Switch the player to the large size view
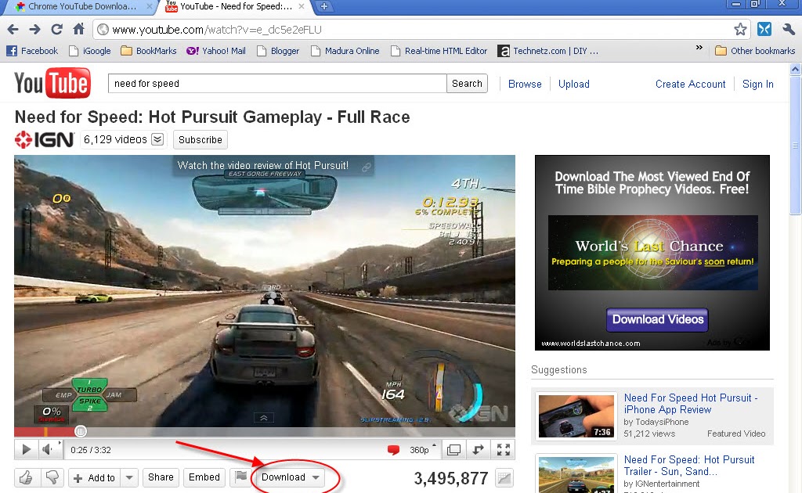Screen dimensions: 802x493 point(453,450)
